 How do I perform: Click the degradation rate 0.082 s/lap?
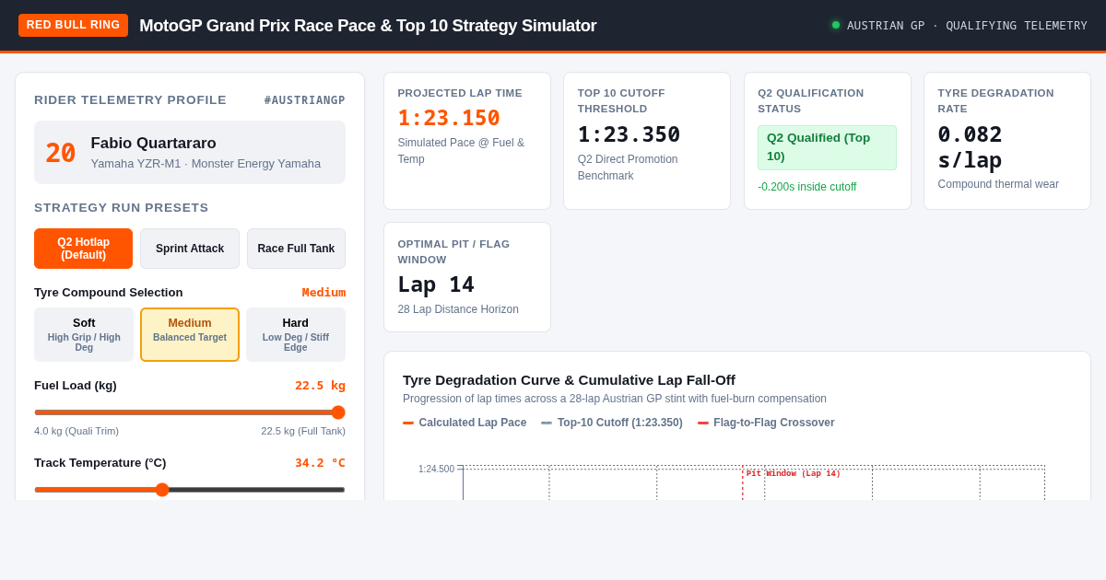970,147
